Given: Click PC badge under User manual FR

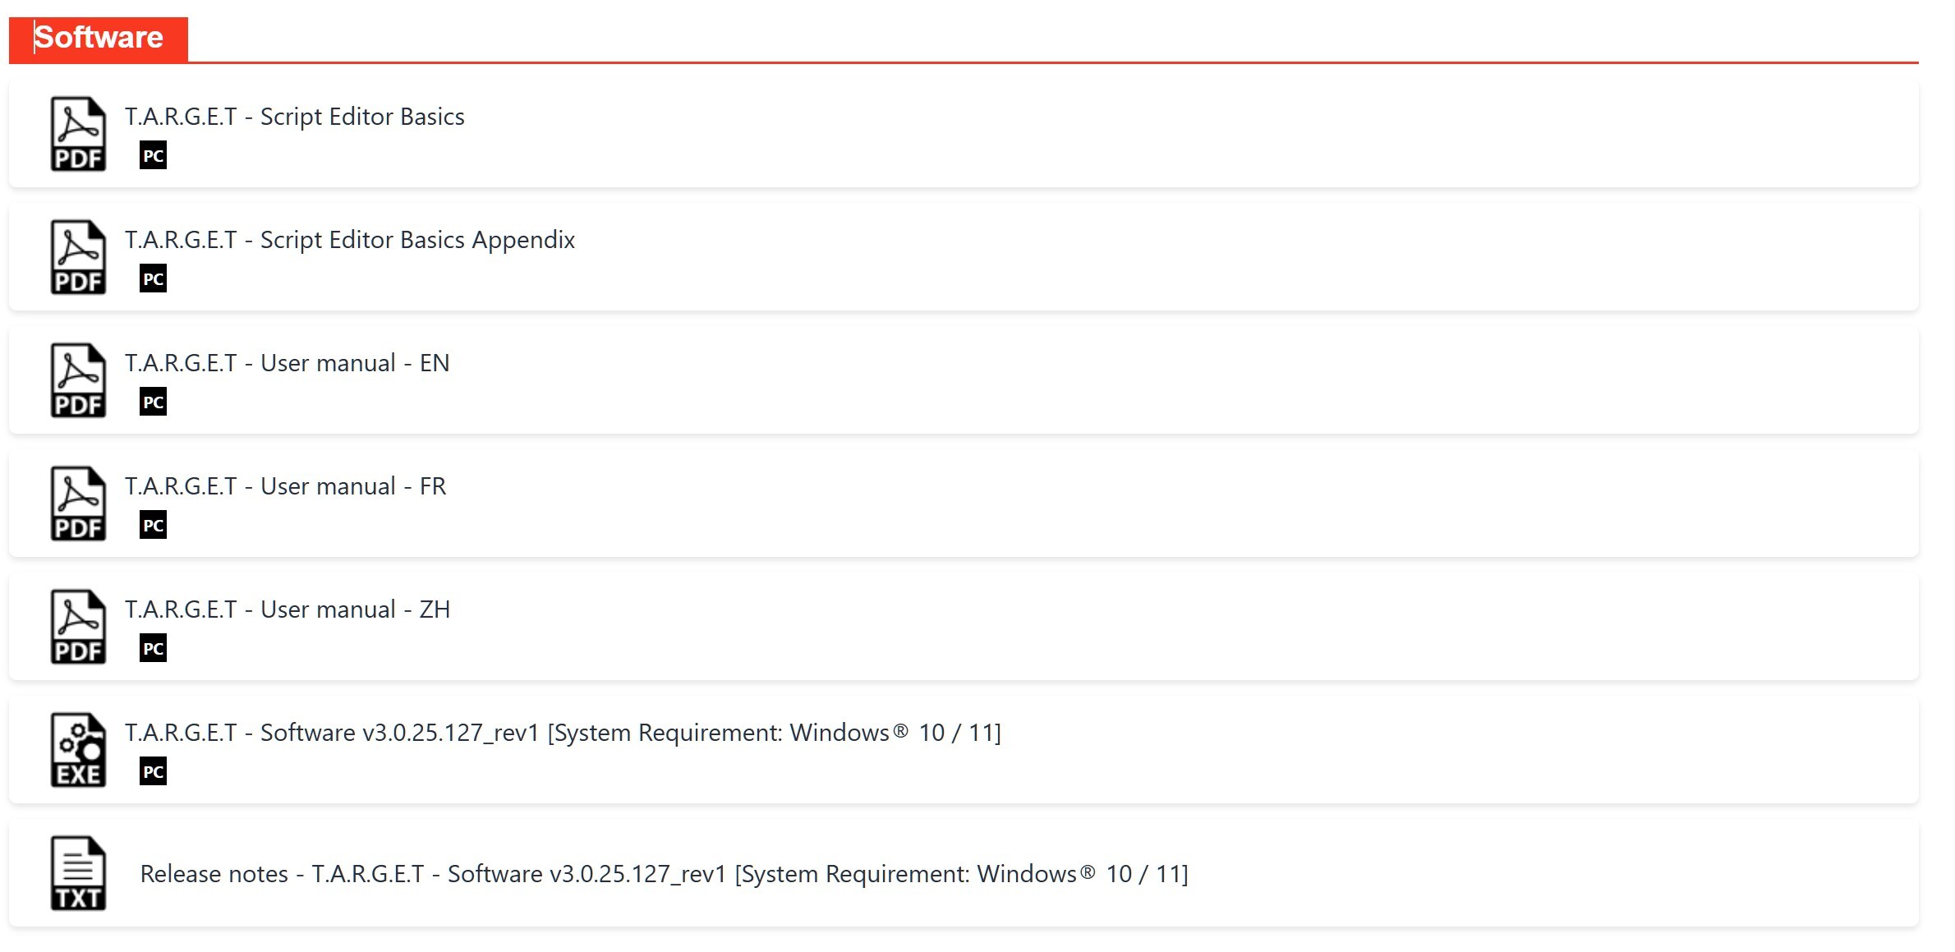Looking at the screenshot, I should (x=153, y=526).
